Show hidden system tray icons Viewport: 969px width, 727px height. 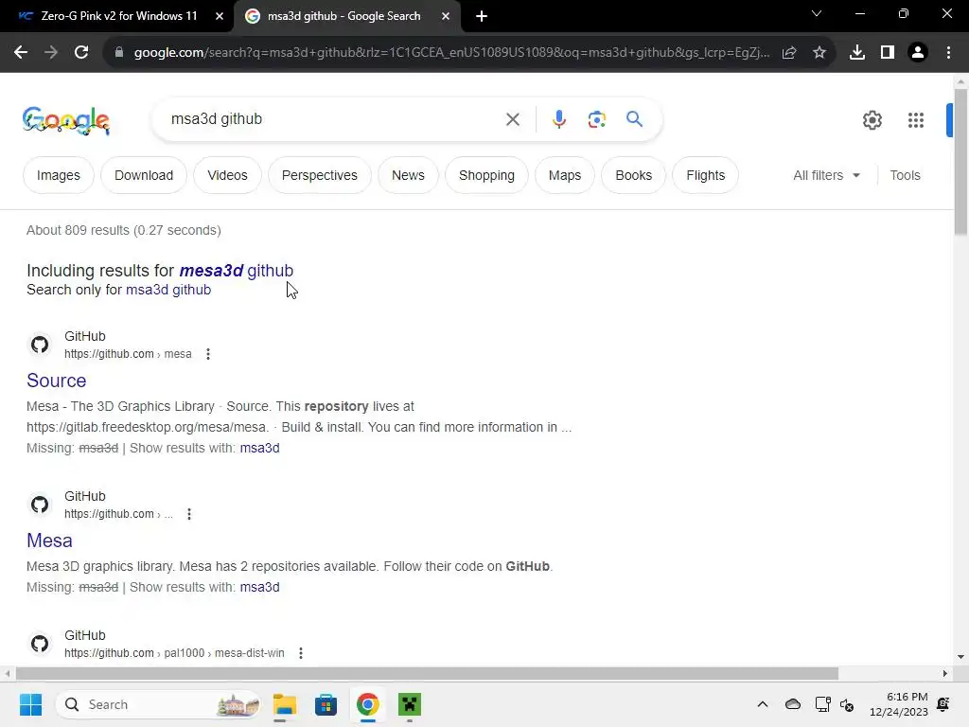point(763,704)
